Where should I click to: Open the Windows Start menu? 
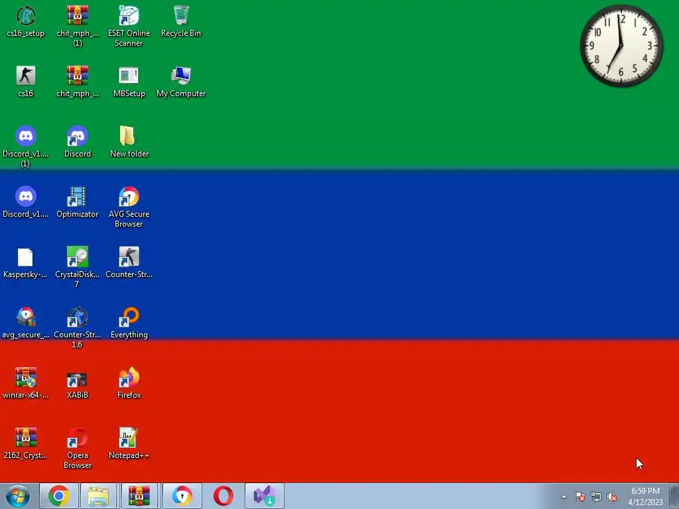[x=18, y=496]
